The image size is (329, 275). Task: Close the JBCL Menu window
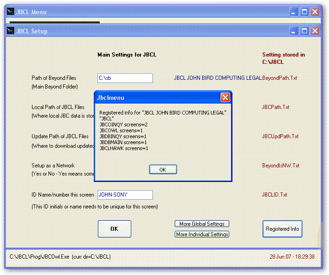click(315, 12)
